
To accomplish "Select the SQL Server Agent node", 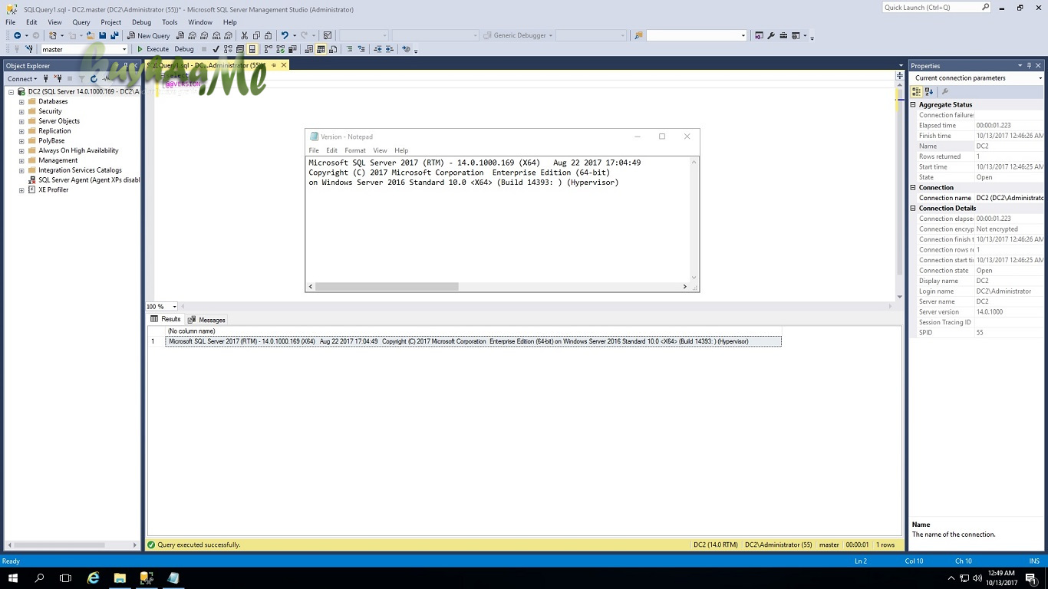I will (89, 180).
